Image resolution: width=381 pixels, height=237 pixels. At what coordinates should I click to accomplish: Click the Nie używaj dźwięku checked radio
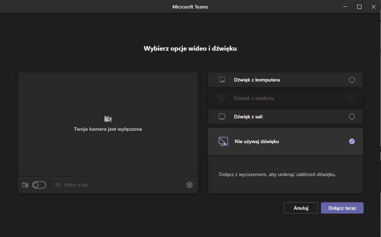click(x=352, y=141)
